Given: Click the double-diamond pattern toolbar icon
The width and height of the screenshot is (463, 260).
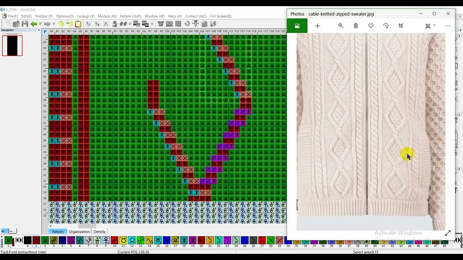Looking at the screenshot, I should click(x=123, y=24).
